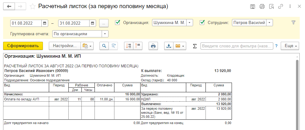Open Группировка отчета dropdown

[x=105, y=33]
